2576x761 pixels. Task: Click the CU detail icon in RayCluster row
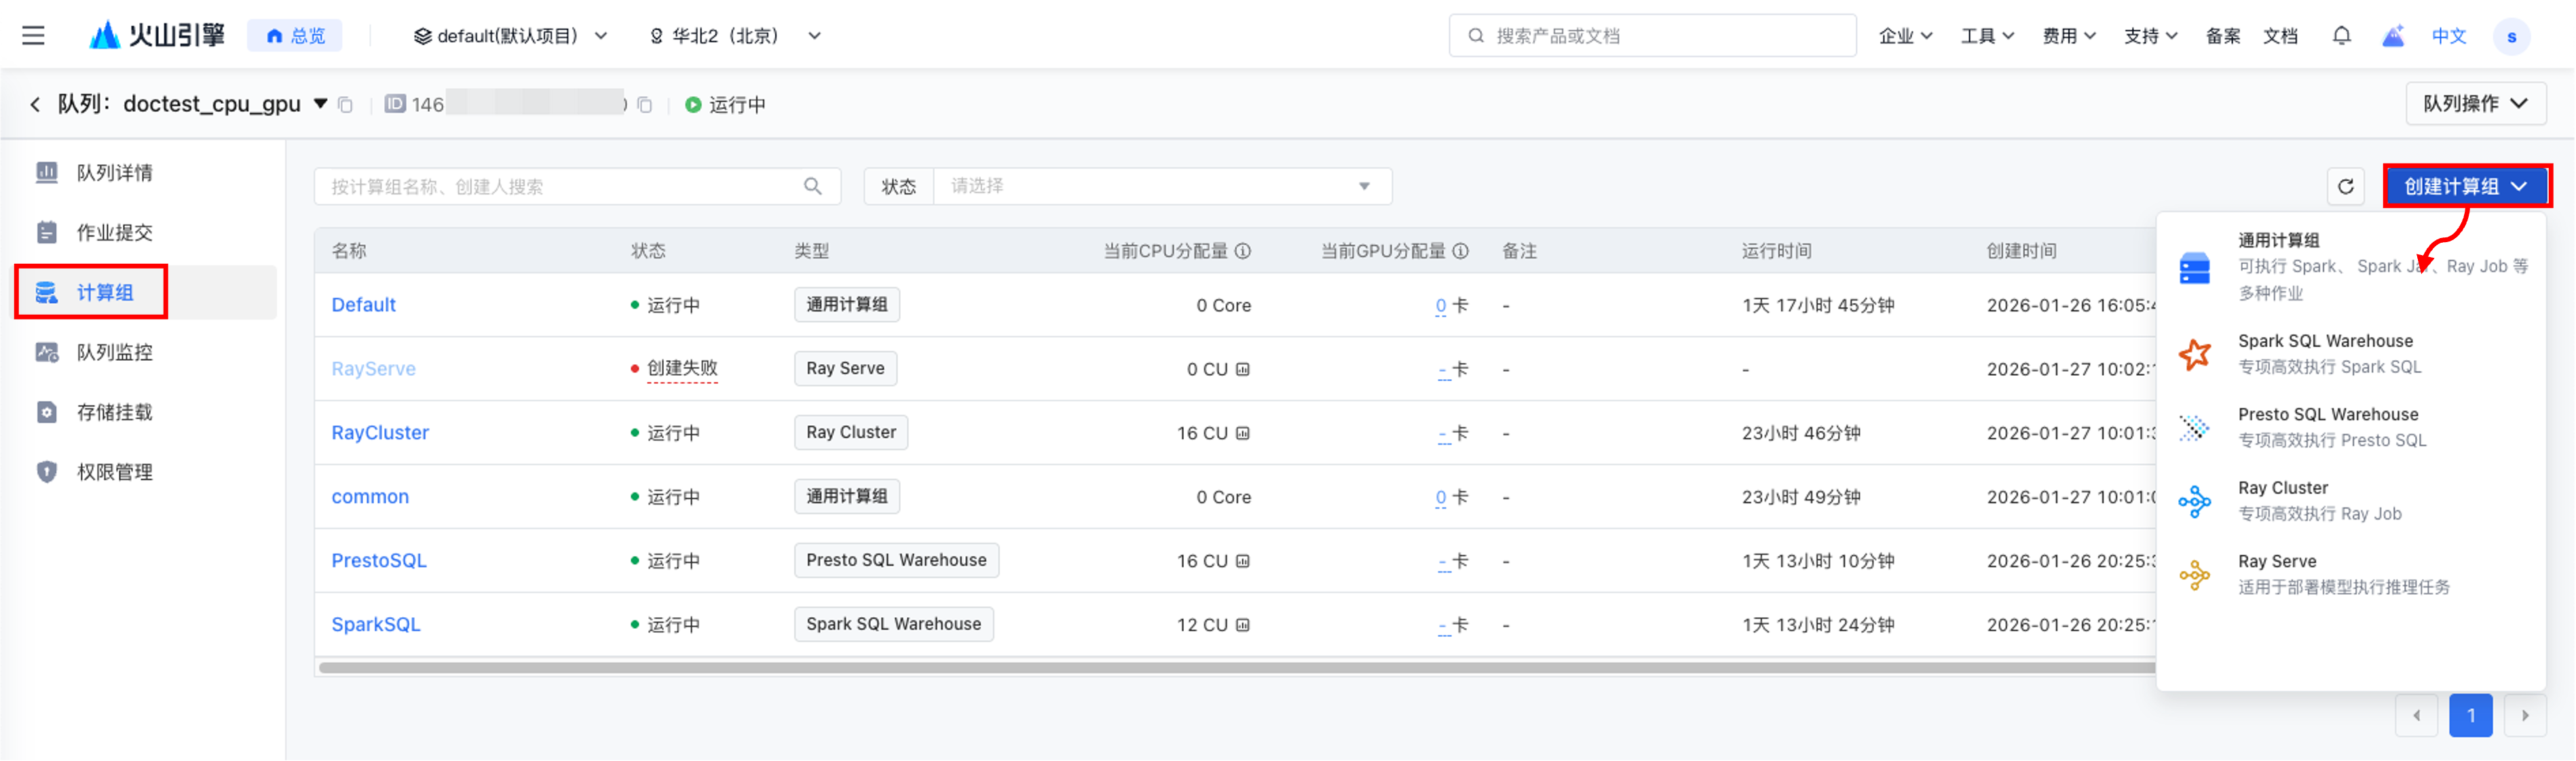pyautogui.click(x=1242, y=433)
